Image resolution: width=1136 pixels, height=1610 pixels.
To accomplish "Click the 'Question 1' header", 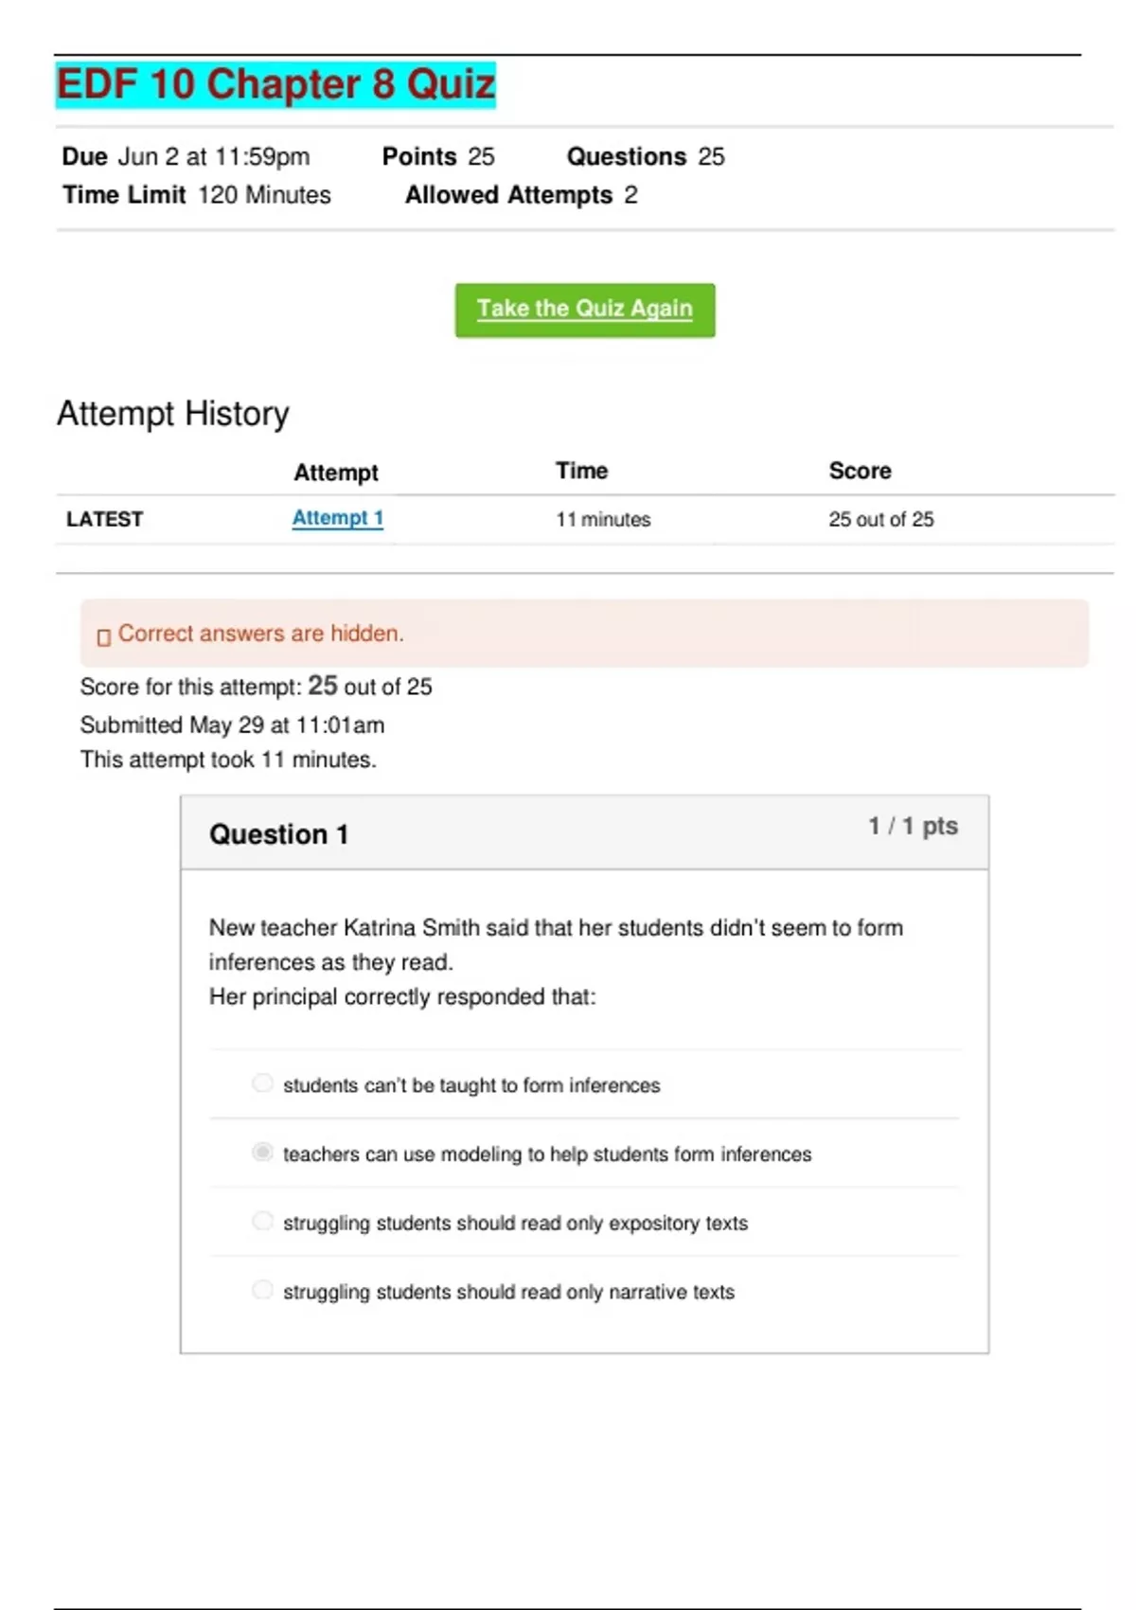I will [x=278, y=834].
